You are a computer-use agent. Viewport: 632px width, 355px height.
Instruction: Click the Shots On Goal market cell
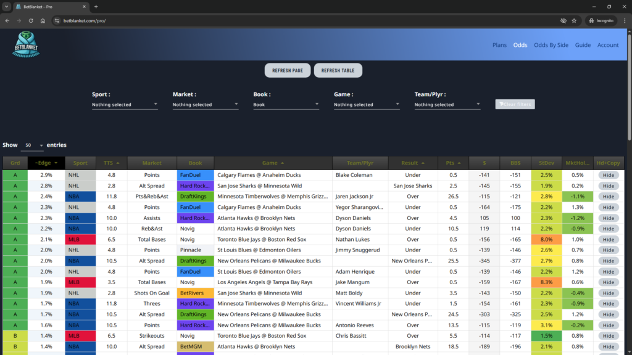[x=152, y=293]
